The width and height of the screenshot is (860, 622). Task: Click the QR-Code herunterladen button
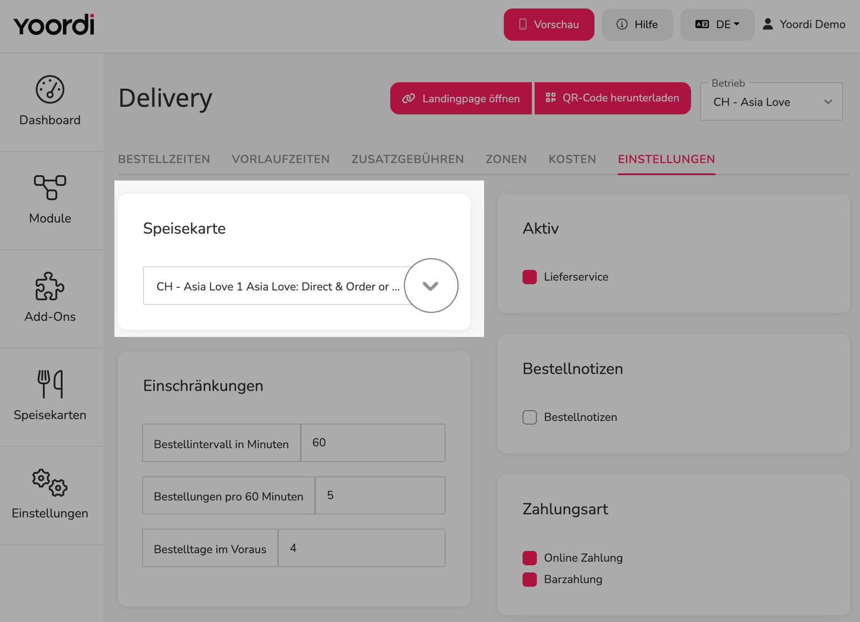click(612, 98)
